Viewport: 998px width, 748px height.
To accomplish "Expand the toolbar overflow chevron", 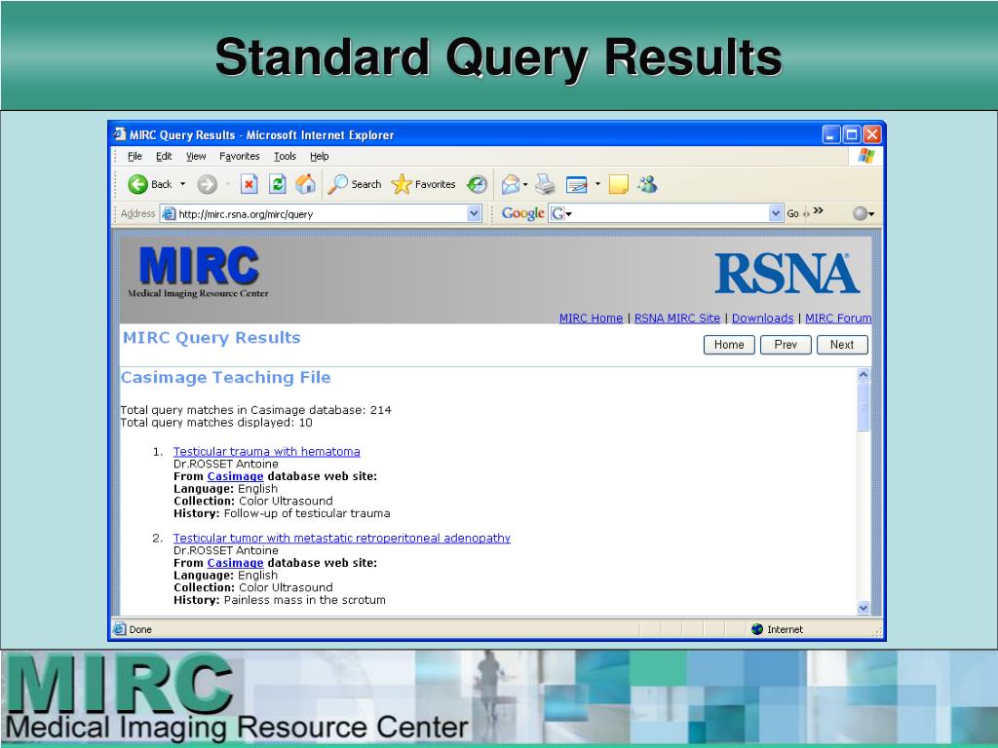I will tap(818, 210).
